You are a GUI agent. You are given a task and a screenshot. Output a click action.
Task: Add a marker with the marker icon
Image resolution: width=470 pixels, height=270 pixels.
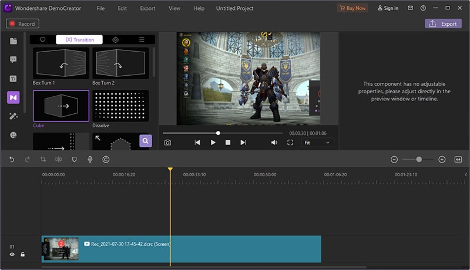74,159
